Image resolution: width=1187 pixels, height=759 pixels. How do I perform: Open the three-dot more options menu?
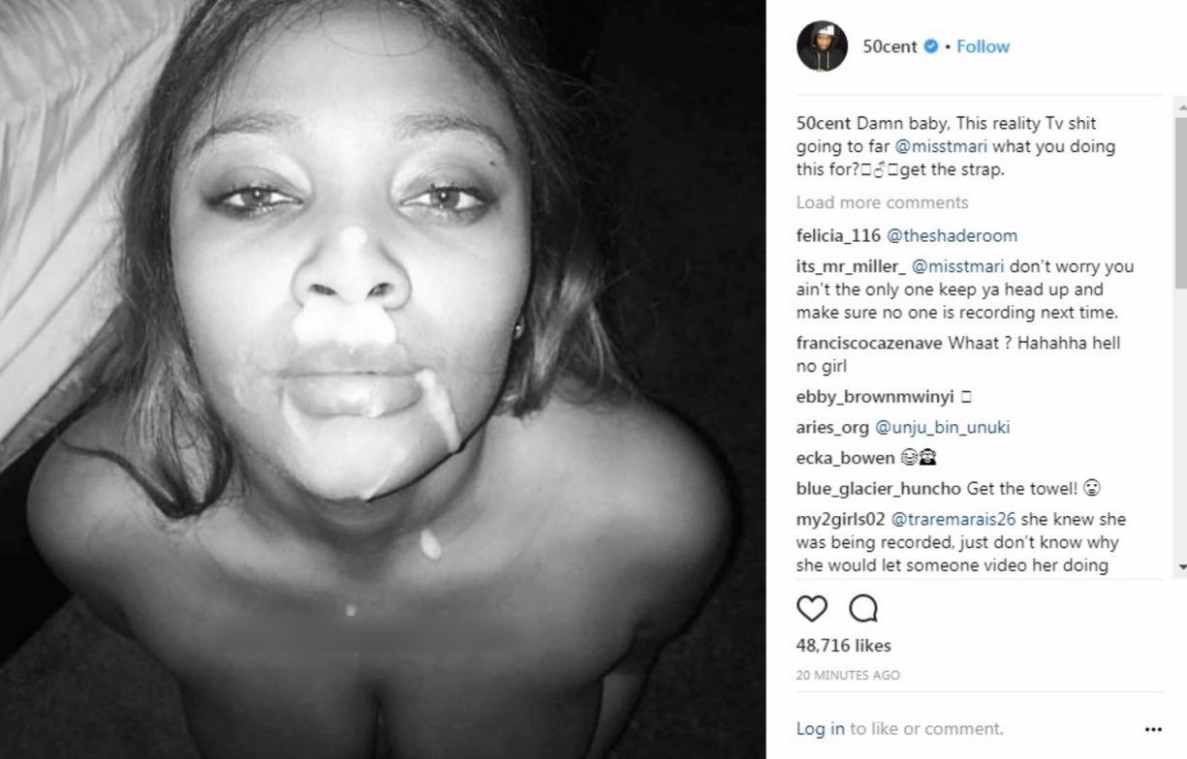click(x=1152, y=729)
